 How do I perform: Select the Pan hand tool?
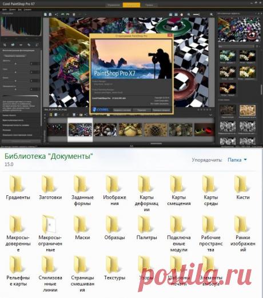(182, 14)
